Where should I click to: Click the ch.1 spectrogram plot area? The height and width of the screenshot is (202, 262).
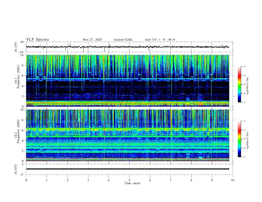tap(127, 81)
